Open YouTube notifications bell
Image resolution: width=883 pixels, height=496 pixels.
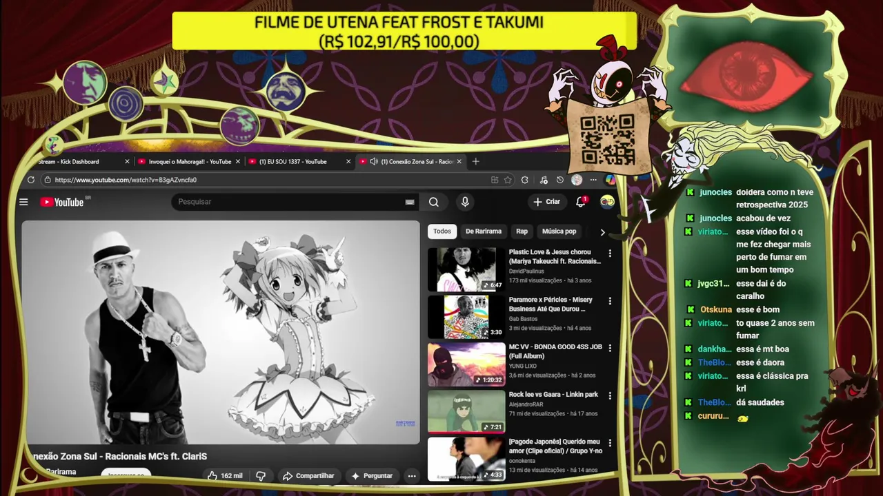[581, 202]
